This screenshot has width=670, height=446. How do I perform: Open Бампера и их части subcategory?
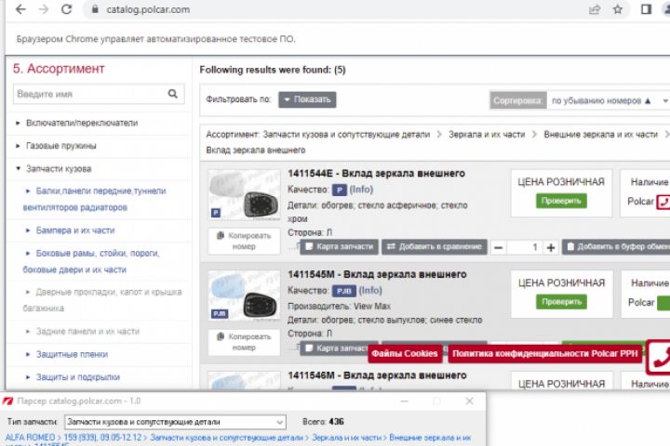[75, 230]
